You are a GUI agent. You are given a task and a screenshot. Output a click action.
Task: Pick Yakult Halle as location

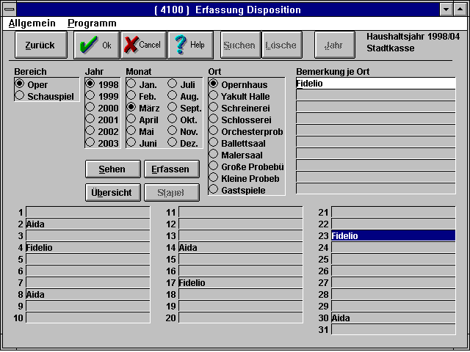[214, 96]
